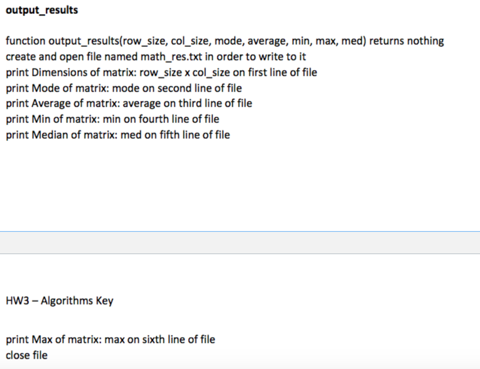Viewport: 480px width, 369px height.
Task: Click the bold output_results heading
Action: pyautogui.click(x=42, y=10)
